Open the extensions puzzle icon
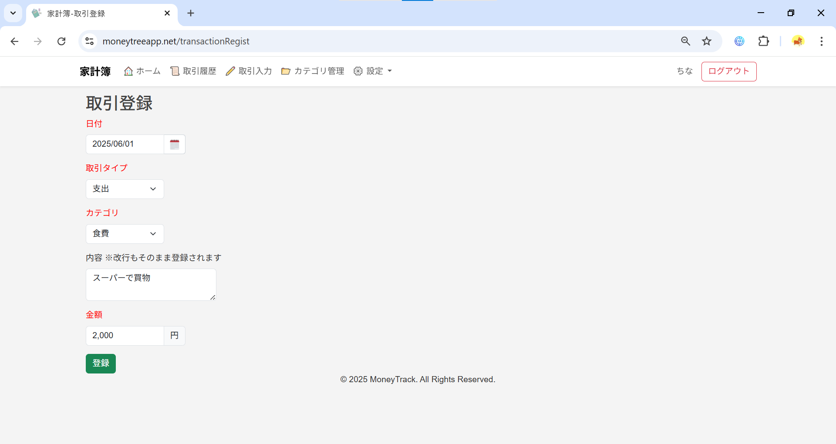This screenshot has width=836, height=444. tap(764, 41)
